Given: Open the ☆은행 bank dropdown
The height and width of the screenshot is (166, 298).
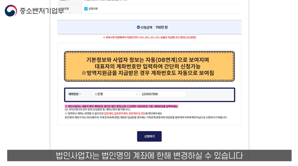Looking at the screenshot, I should click(115, 94).
